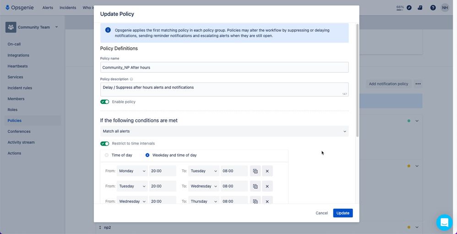
Task: Open the compass quick-start icon
Action: (x=409, y=8)
